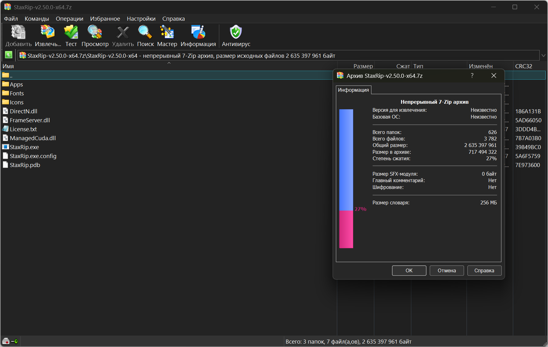
Task: Click CRC value 5AD66050
Action: 528,120
